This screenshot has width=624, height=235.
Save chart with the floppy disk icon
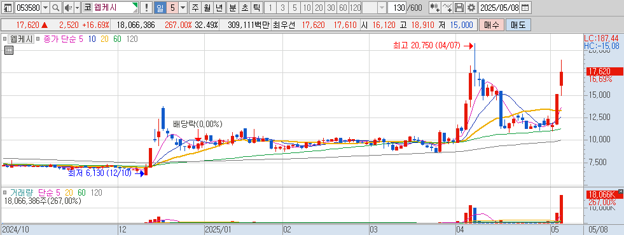[x=459, y=8]
